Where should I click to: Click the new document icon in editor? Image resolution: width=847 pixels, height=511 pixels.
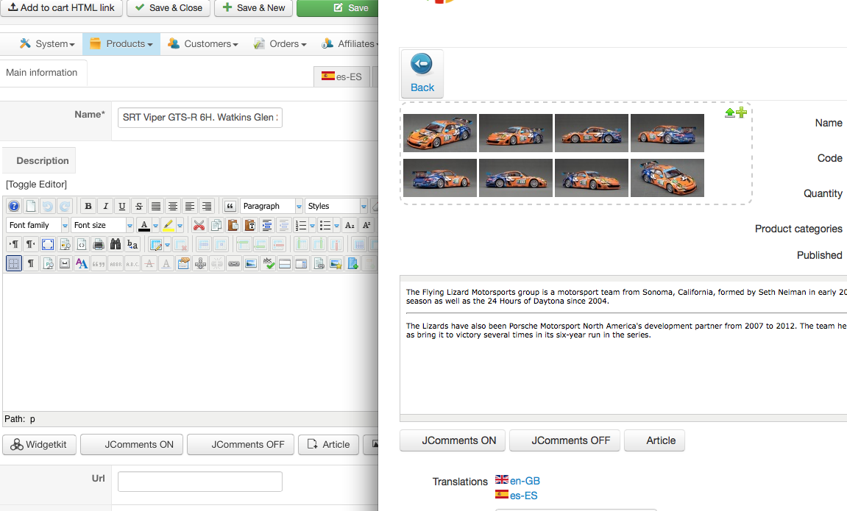[x=31, y=206]
